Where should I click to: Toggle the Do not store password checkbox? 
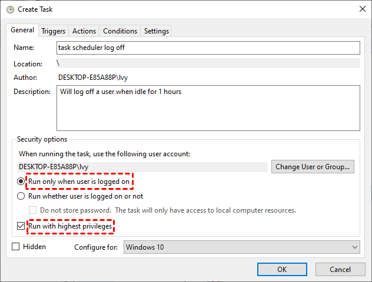click(x=33, y=210)
